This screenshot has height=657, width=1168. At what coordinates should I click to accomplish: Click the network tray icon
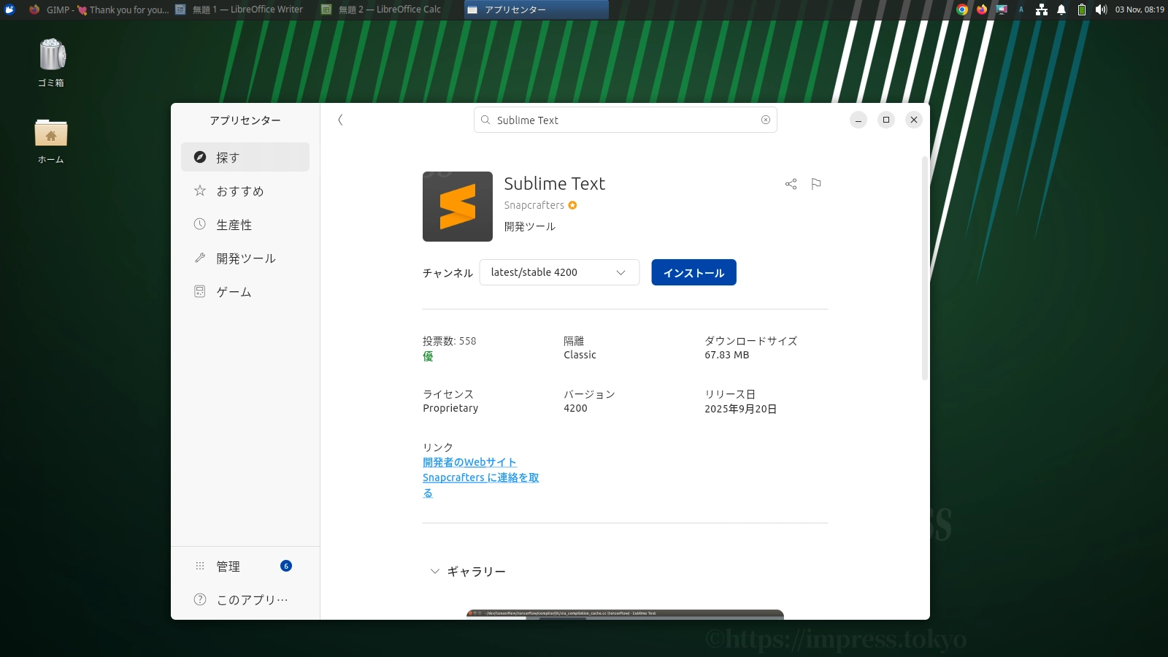coord(1042,9)
